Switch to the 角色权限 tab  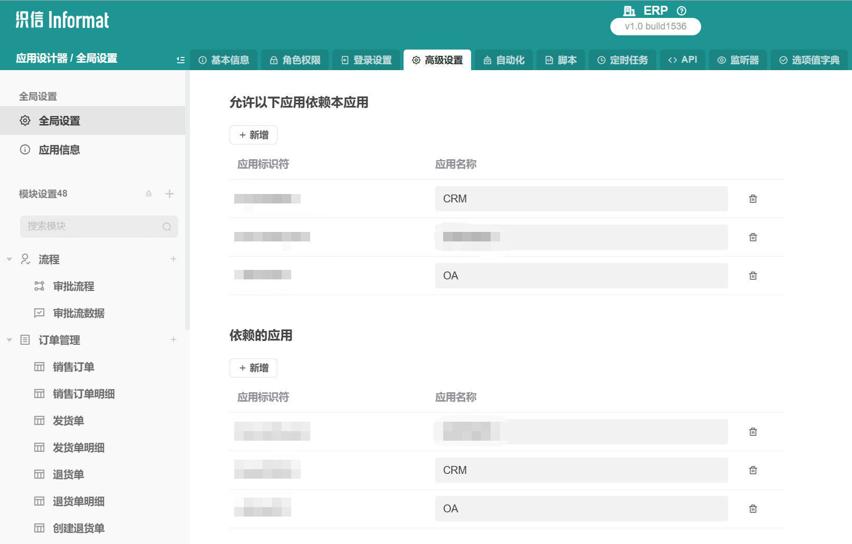(295, 60)
